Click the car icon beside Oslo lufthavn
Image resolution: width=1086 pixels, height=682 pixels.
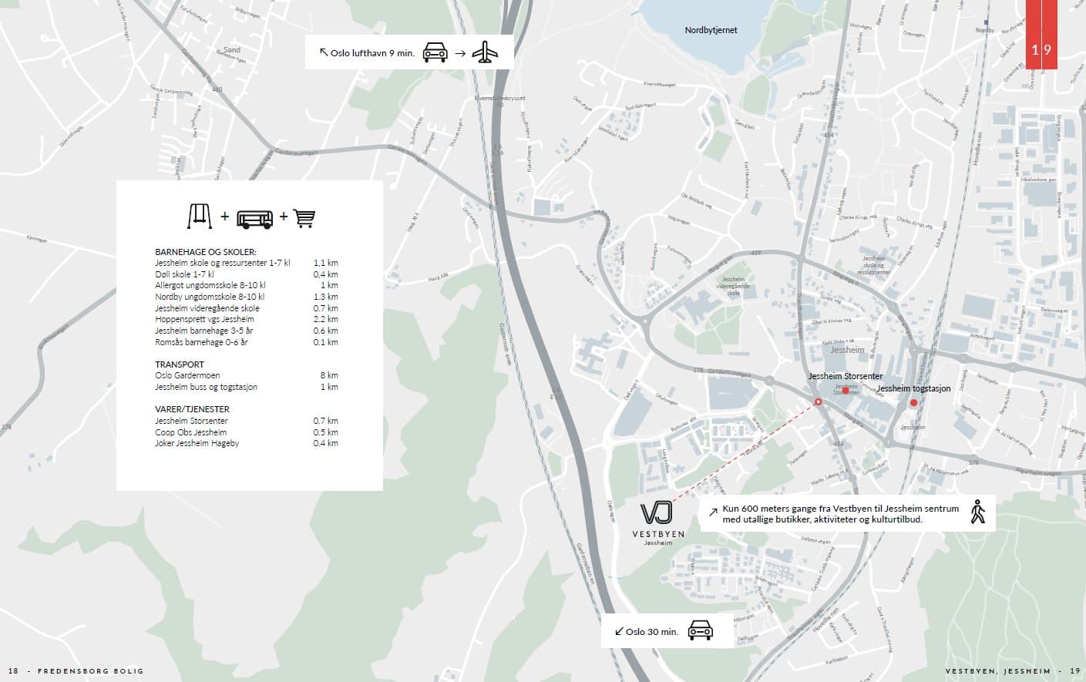[435, 52]
